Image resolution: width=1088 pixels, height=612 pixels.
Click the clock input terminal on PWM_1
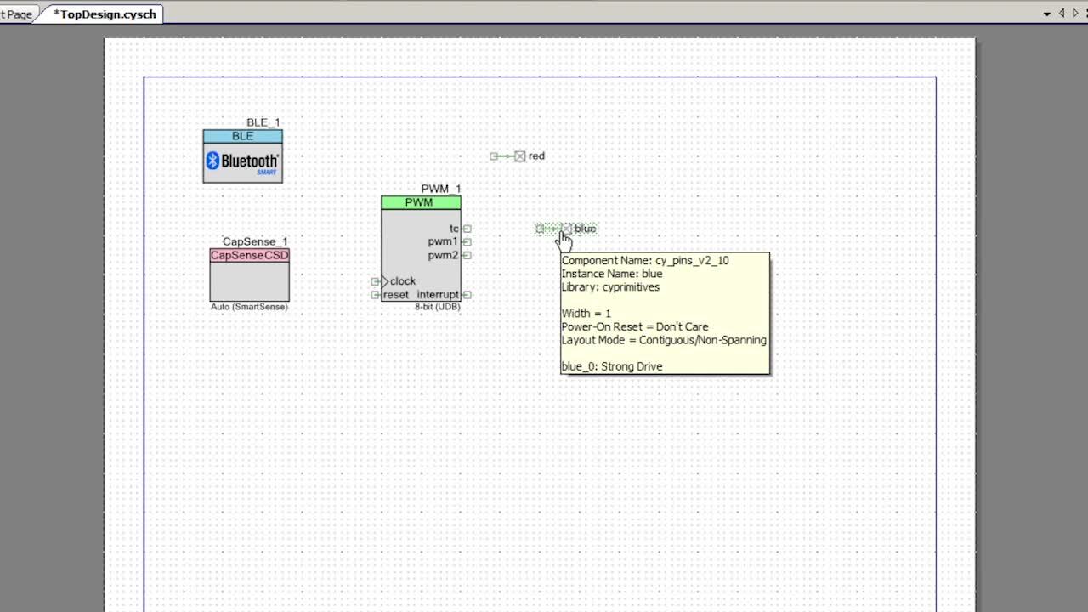375,281
